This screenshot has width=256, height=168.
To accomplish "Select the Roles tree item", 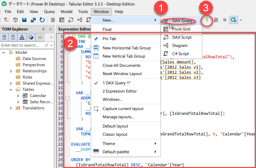I will [x=27, y=77].
